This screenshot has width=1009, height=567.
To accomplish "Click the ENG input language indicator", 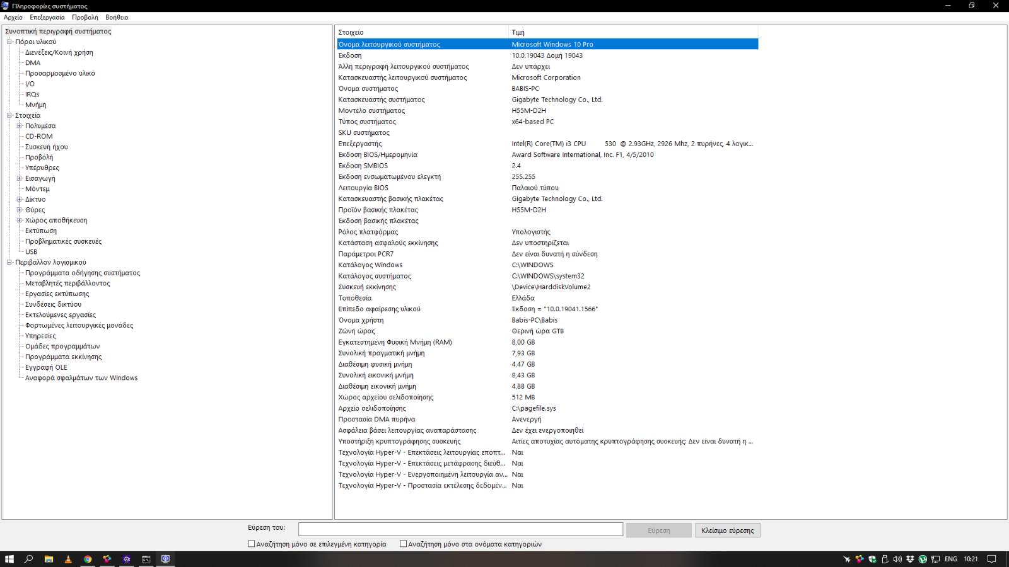I will point(951,559).
